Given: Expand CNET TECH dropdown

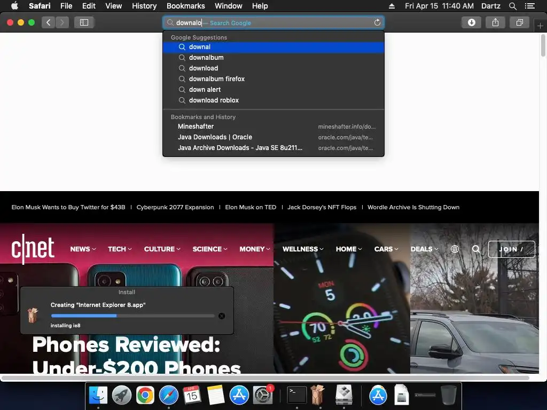Looking at the screenshot, I should (120, 249).
